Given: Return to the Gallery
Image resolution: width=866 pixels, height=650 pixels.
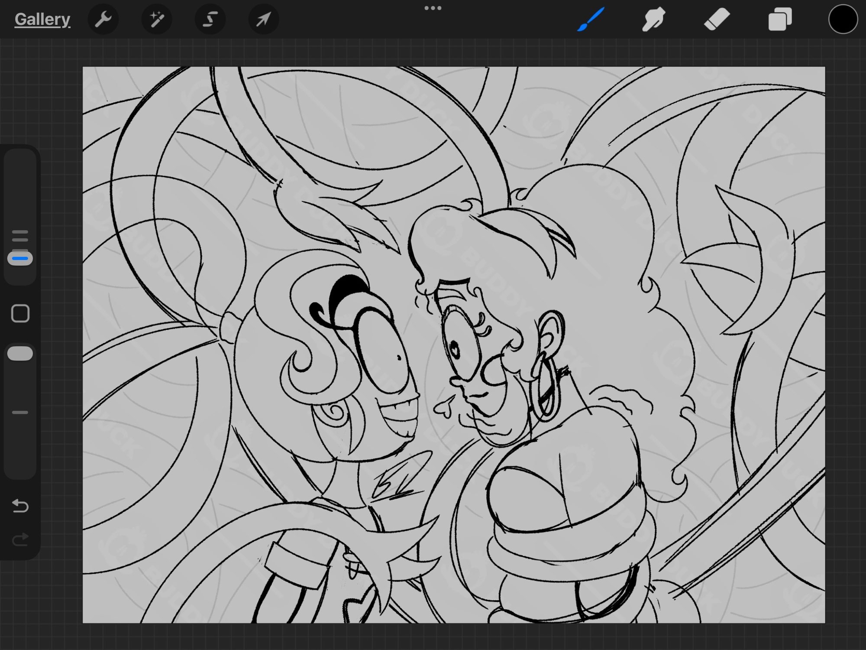Looking at the screenshot, I should click(42, 19).
